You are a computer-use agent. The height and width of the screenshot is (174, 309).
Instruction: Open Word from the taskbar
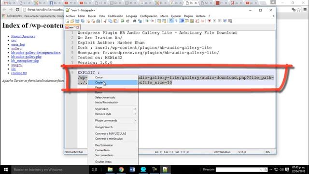pos(132,170)
